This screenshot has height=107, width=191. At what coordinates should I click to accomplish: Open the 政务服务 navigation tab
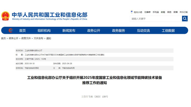click(118, 31)
